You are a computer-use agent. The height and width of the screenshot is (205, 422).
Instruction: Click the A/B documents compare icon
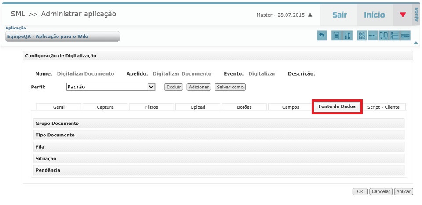[384, 36]
